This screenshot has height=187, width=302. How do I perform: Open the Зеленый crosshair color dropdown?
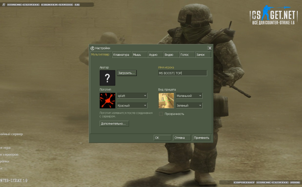pyautogui.click(x=189, y=106)
